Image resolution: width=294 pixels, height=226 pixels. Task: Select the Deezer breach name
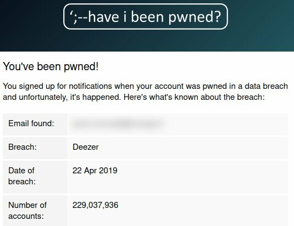coord(86,147)
